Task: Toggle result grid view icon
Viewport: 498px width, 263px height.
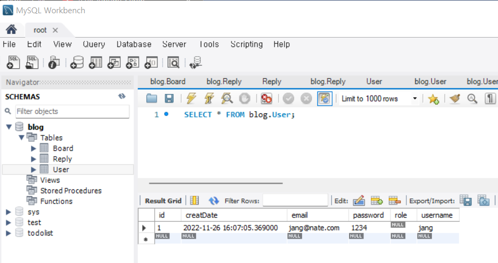Action: point(194,201)
